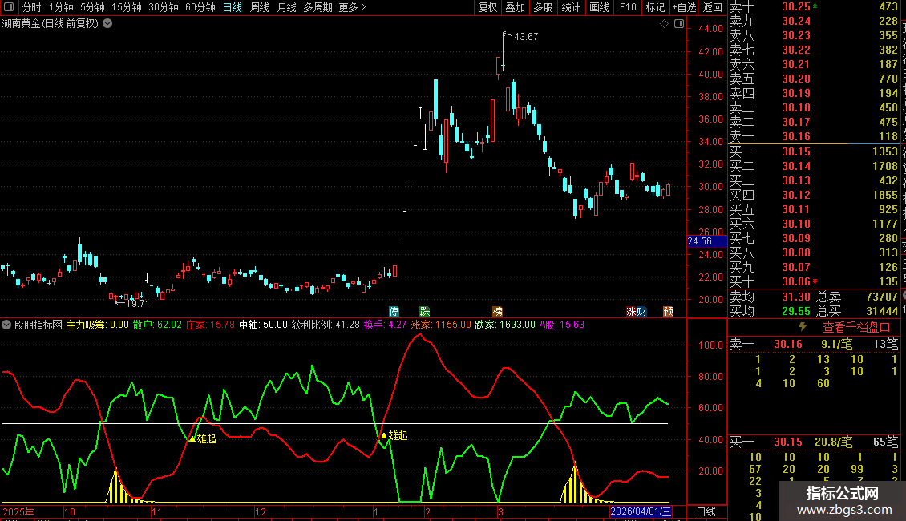
Task: Click the 跌 event marker icon
Action: coord(425,311)
